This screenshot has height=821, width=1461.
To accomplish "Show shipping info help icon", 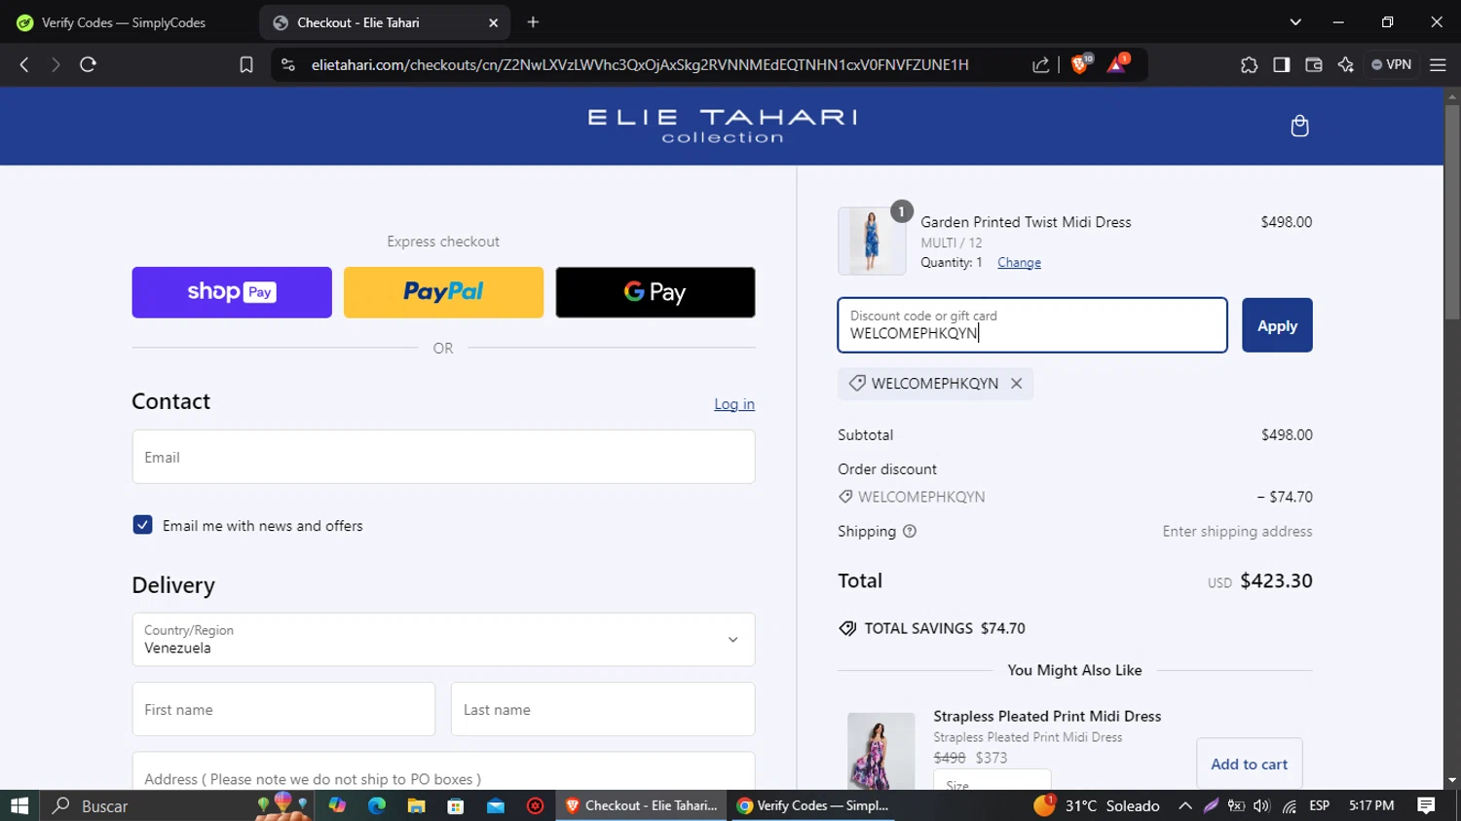I will 910,532.
